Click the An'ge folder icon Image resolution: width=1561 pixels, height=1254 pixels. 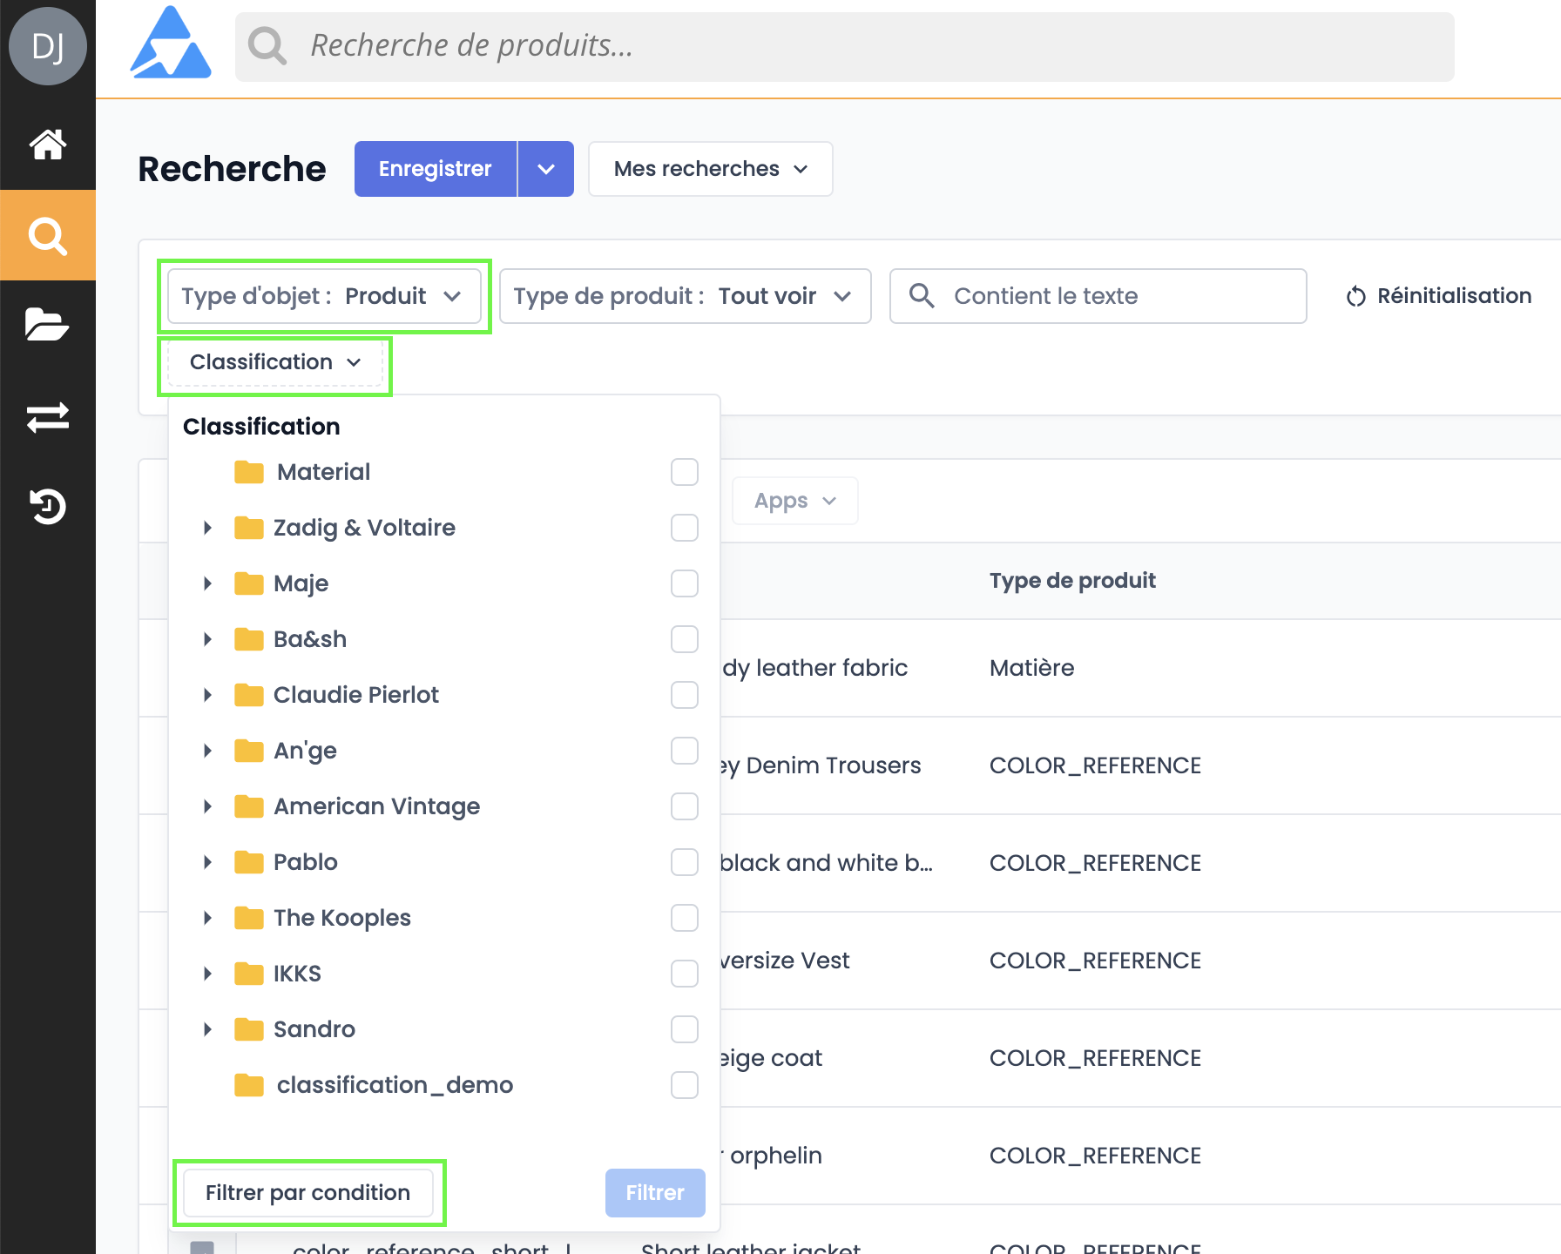[x=249, y=751]
